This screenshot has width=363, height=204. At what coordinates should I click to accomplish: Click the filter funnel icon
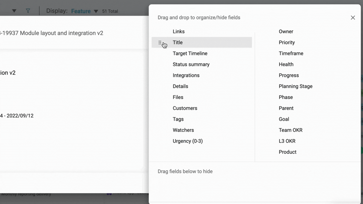pos(28,11)
